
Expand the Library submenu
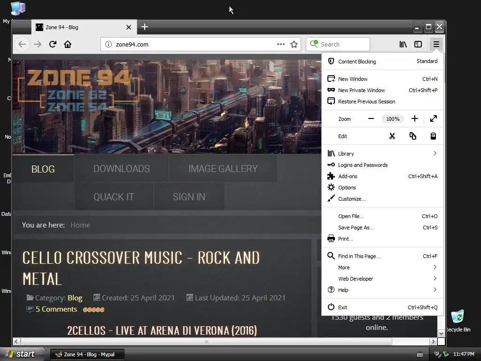382,154
